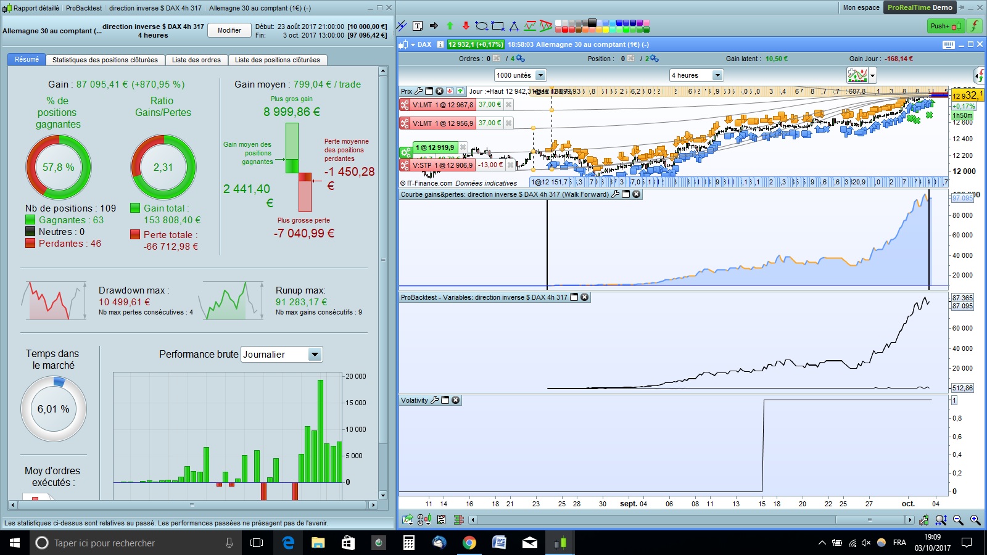The image size is (987, 555).
Task: Click the chart horizontal scrollbar thumb
Action: coord(870,520)
